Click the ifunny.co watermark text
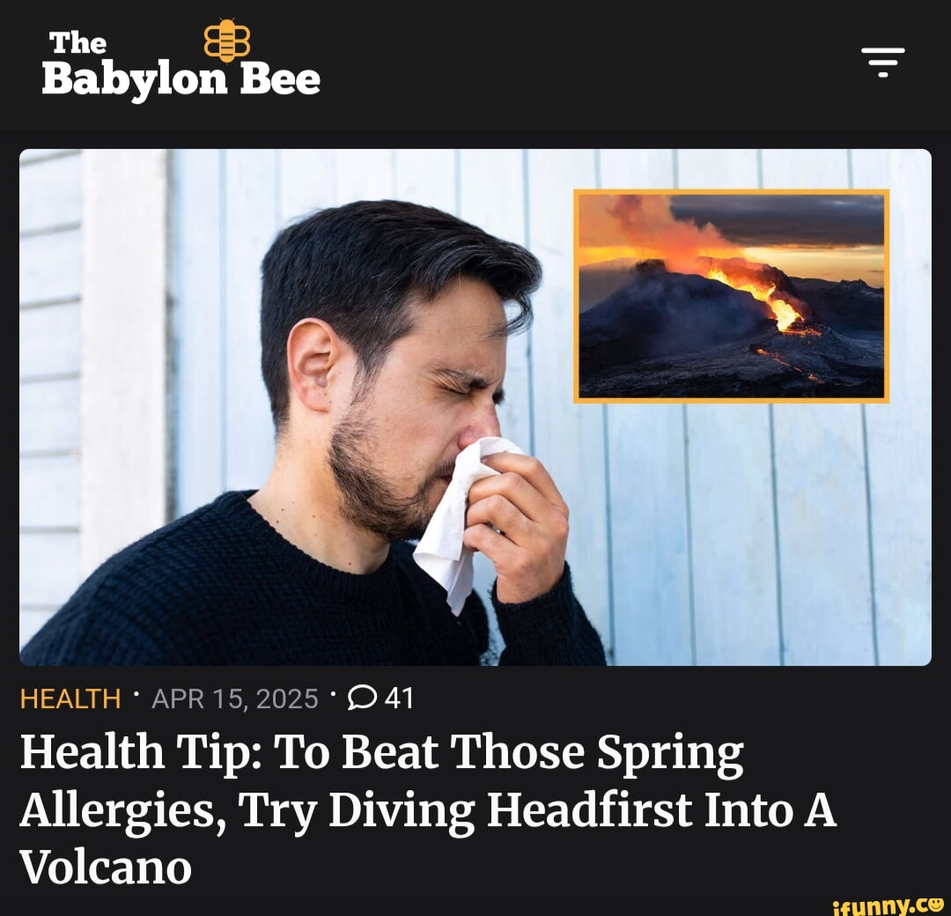The width and height of the screenshot is (951, 916). [889, 905]
